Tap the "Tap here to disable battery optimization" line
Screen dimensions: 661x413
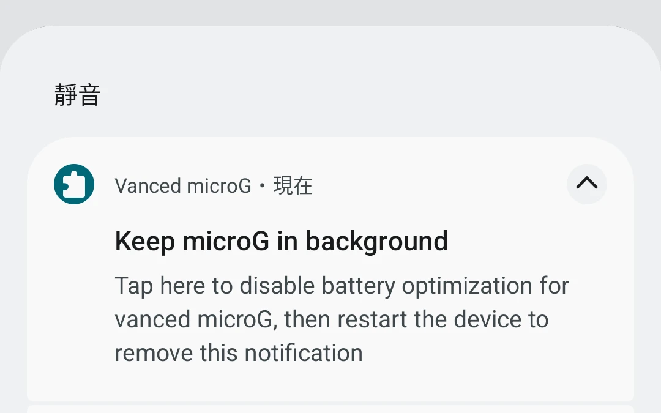coord(342,286)
